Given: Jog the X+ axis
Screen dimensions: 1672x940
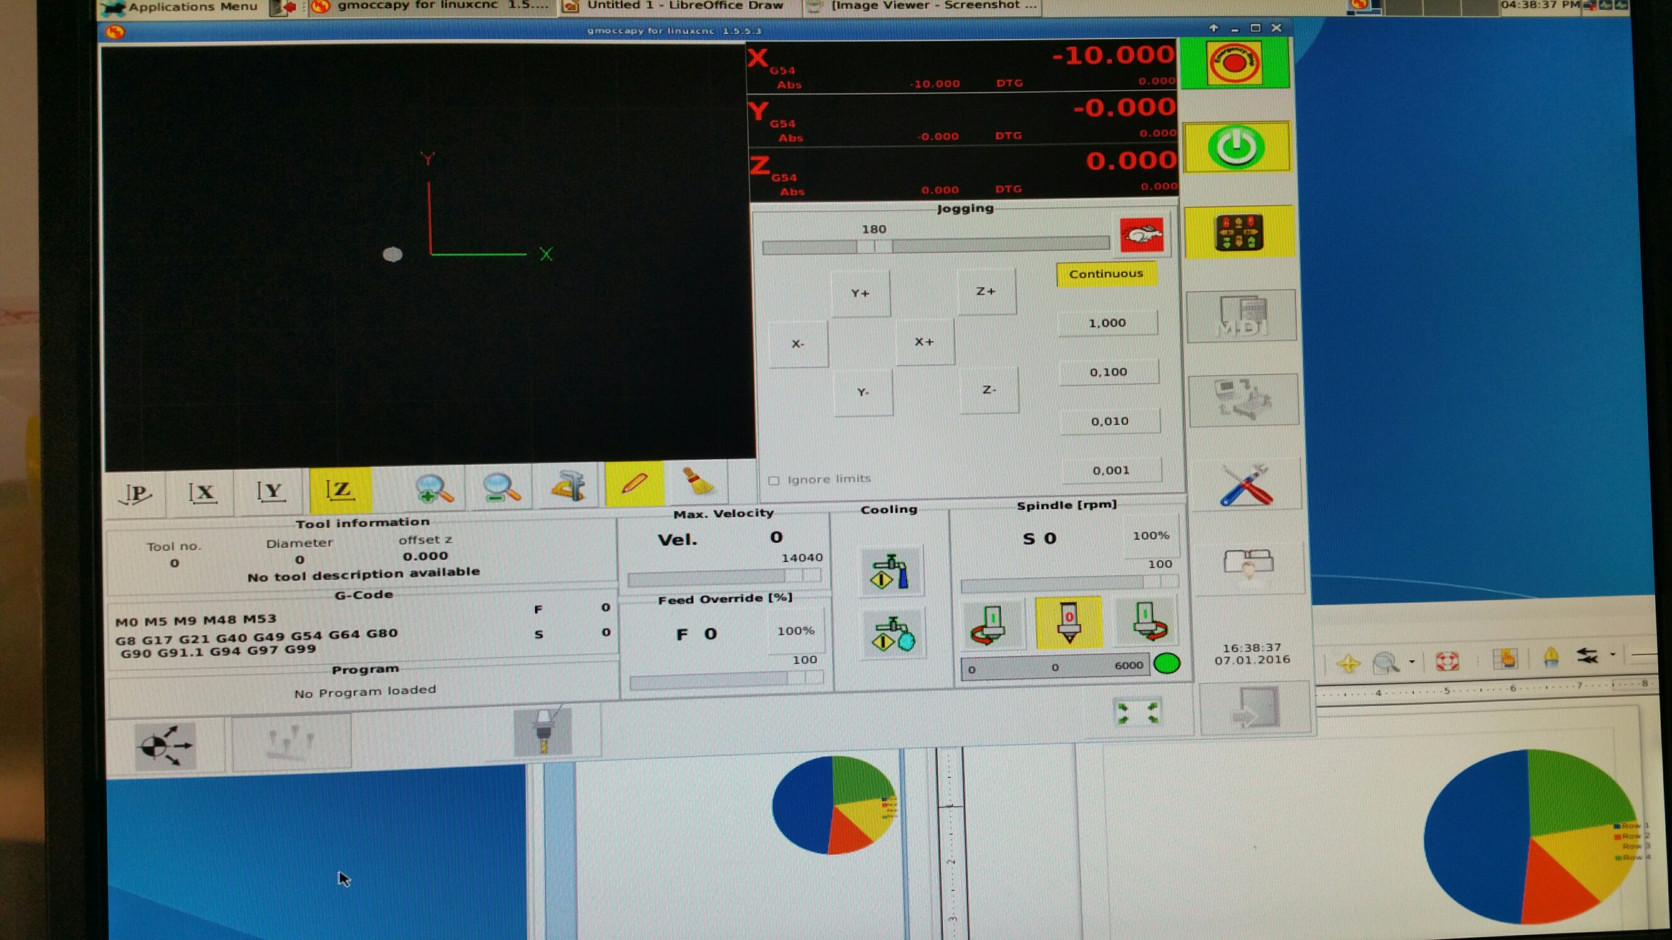Looking at the screenshot, I should click(925, 342).
